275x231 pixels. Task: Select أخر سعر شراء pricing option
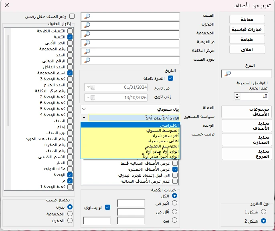point(130,136)
